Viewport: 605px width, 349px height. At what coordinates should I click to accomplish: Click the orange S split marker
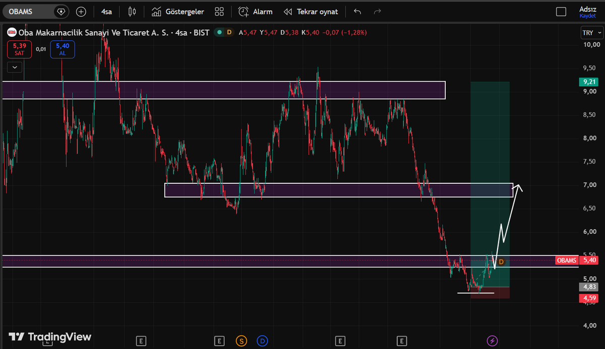(x=241, y=341)
